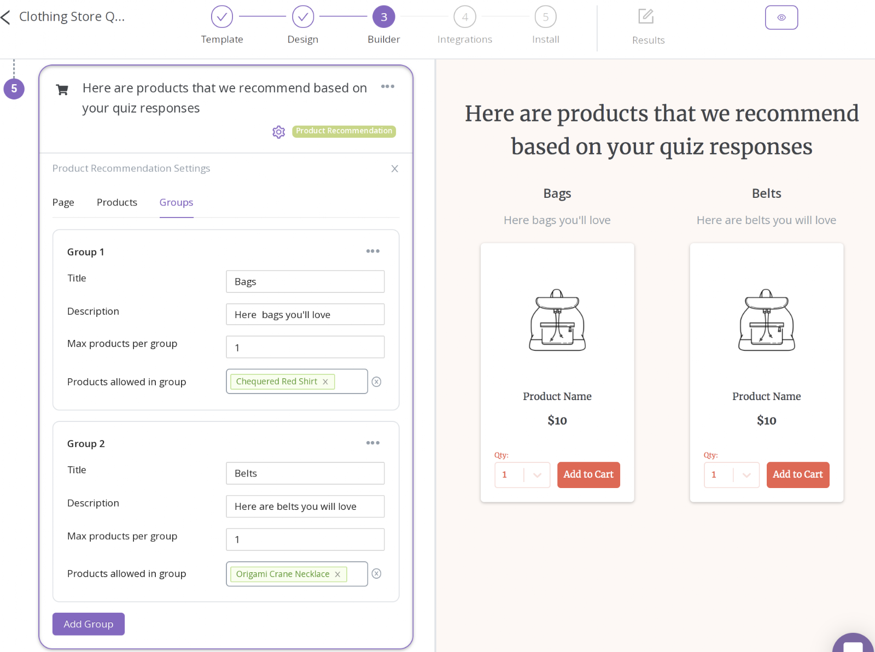This screenshot has height=652, width=875.
Task: Click the back arrow beside Clothing Store
Action: [x=5, y=17]
